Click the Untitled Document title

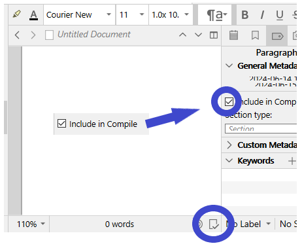tap(94, 34)
